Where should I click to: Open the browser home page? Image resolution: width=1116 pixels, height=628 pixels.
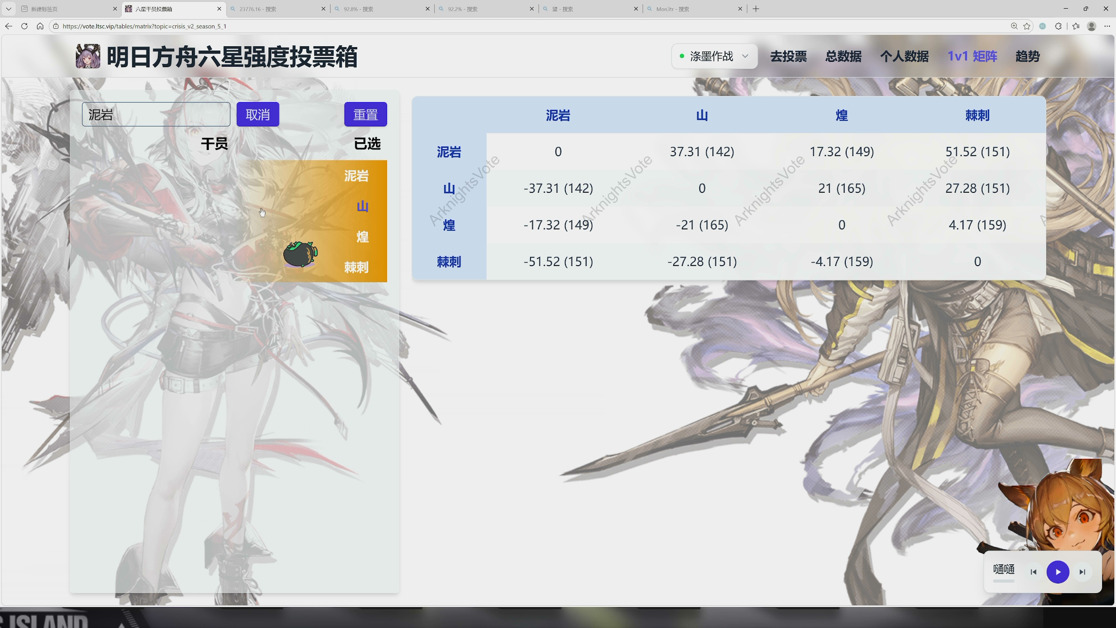coord(40,26)
